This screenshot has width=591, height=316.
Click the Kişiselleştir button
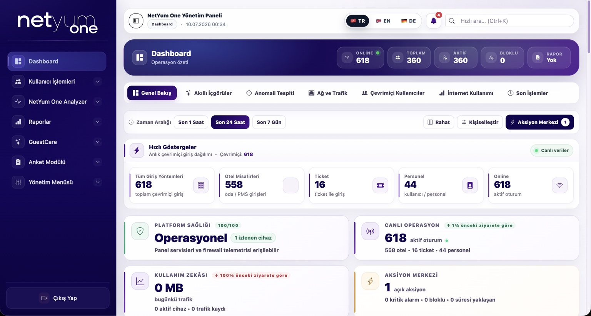480,122
